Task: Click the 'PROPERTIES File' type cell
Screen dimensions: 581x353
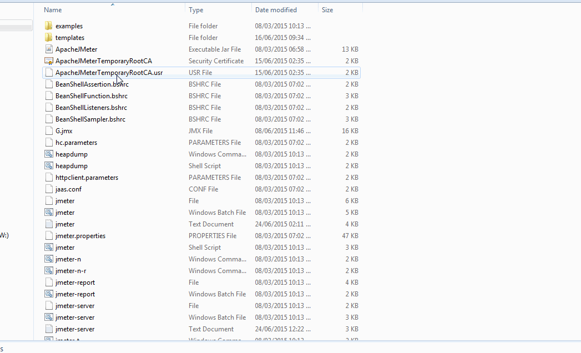Action: click(x=213, y=236)
